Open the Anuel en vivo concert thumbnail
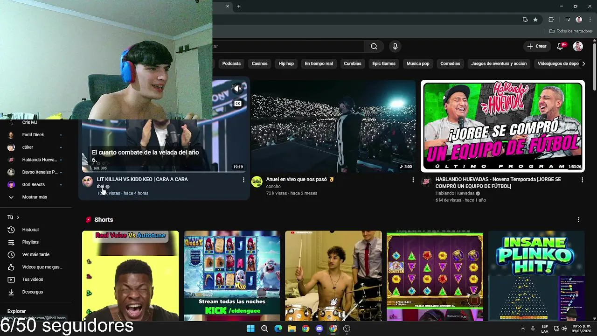 [333, 126]
